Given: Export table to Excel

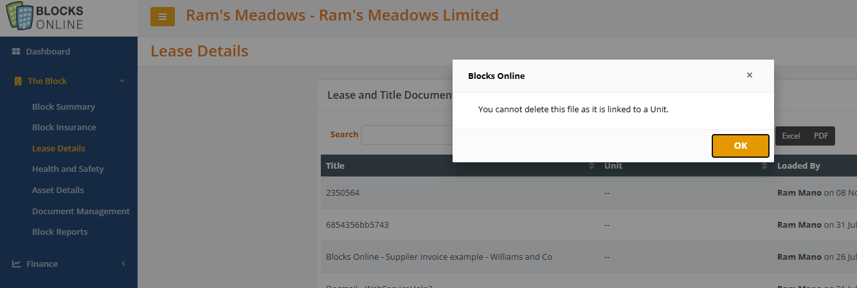Looking at the screenshot, I should 791,135.
